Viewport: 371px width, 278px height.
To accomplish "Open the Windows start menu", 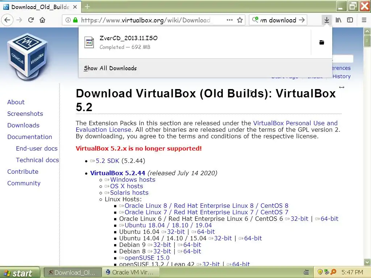I will tap(20, 273).
